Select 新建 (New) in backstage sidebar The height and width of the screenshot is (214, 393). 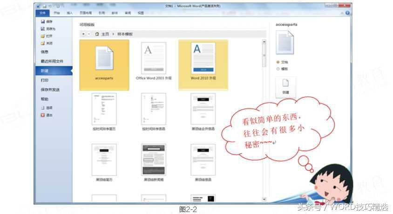(x=54, y=71)
